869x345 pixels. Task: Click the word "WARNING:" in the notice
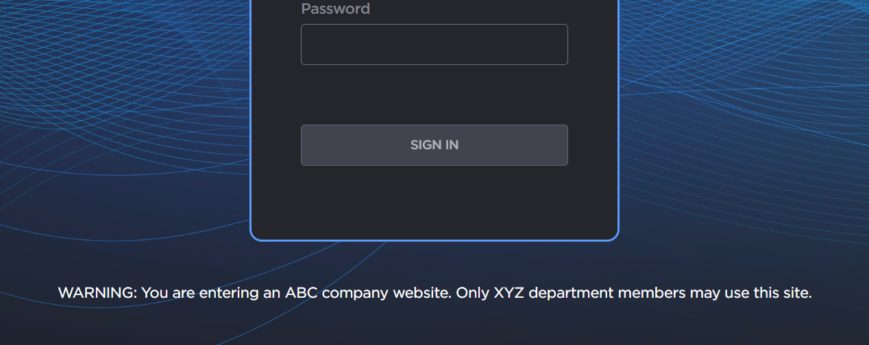coord(97,293)
